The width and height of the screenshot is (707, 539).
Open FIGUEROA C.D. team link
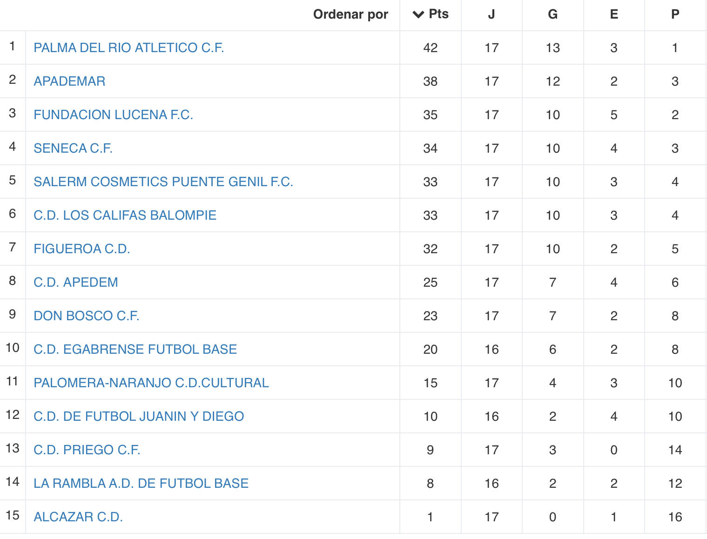(82, 249)
